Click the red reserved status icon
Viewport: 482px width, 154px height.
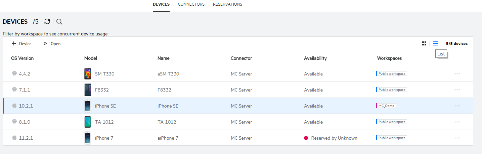click(x=306, y=138)
